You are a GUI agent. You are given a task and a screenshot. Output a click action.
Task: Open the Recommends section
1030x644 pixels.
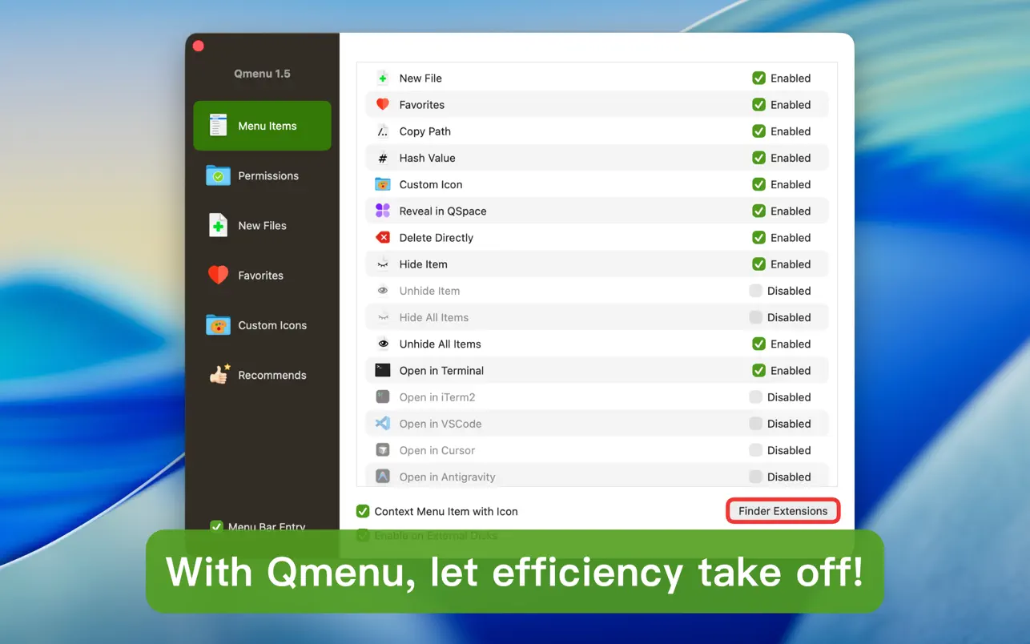coord(262,374)
